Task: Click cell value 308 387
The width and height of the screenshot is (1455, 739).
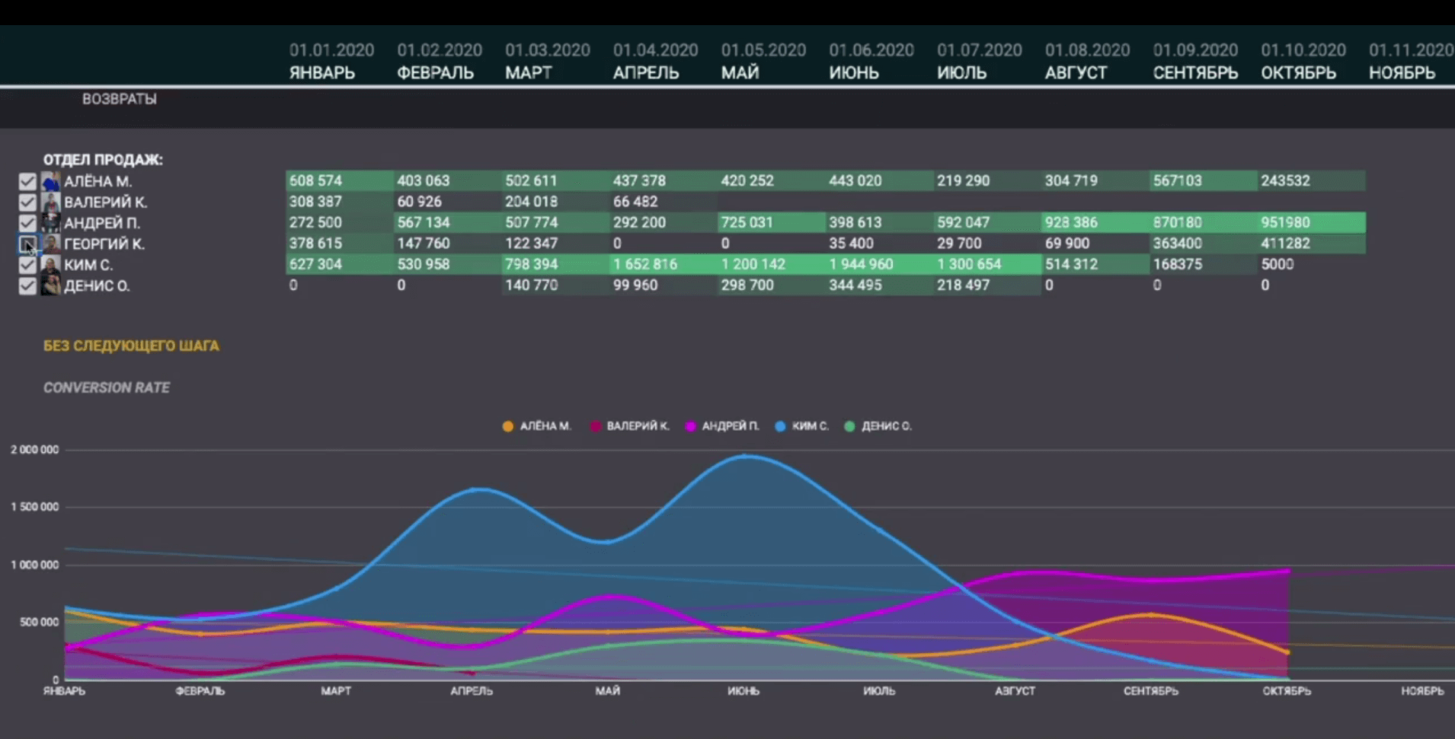Action: (x=315, y=202)
